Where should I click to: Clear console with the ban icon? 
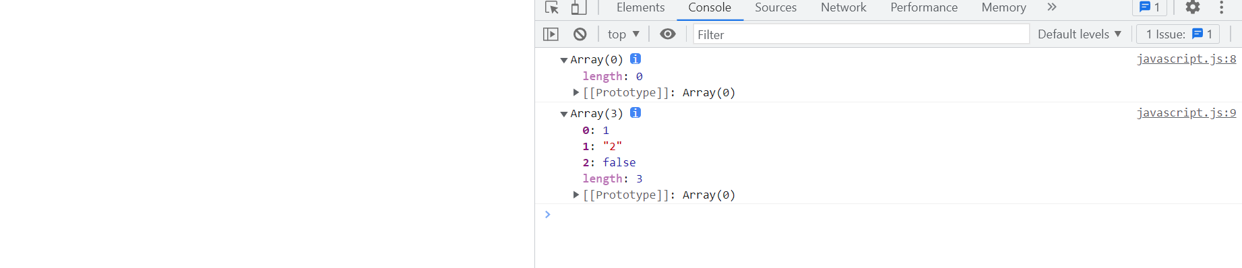tap(580, 34)
